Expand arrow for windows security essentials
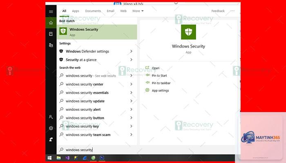 tap(131, 93)
